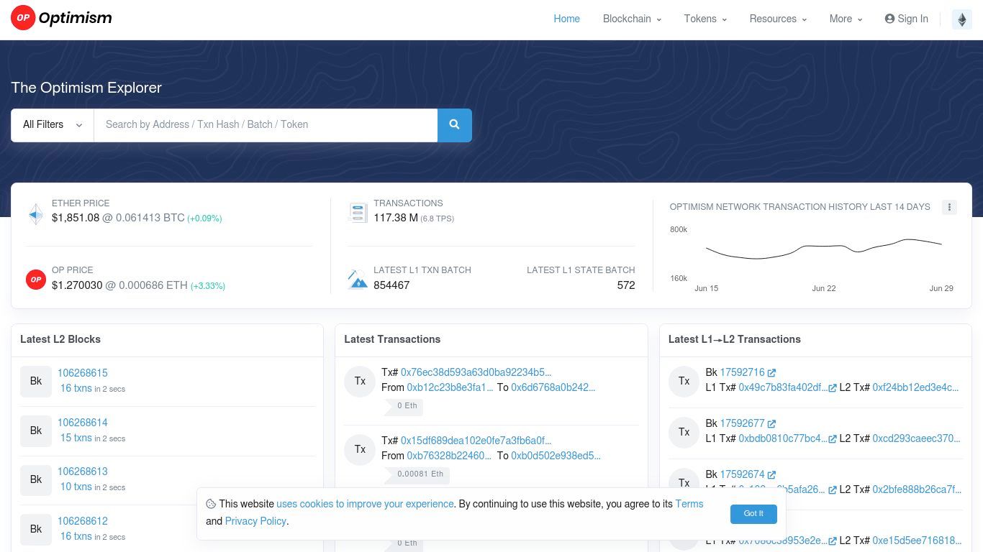Click the Latest L1→L2 Transactions heading
Image resolution: width=983 pixels, height=552 pixels.
pyautogui.click(x=735, y=339)
